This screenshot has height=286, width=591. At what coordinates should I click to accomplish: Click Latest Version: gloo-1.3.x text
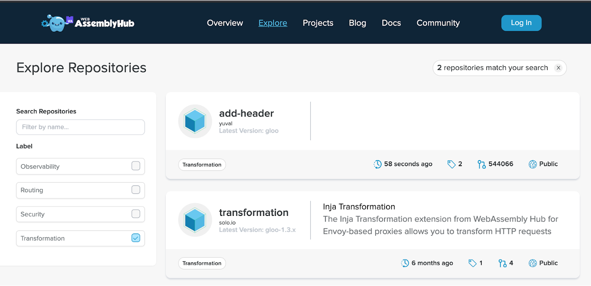tap(257, 230)
